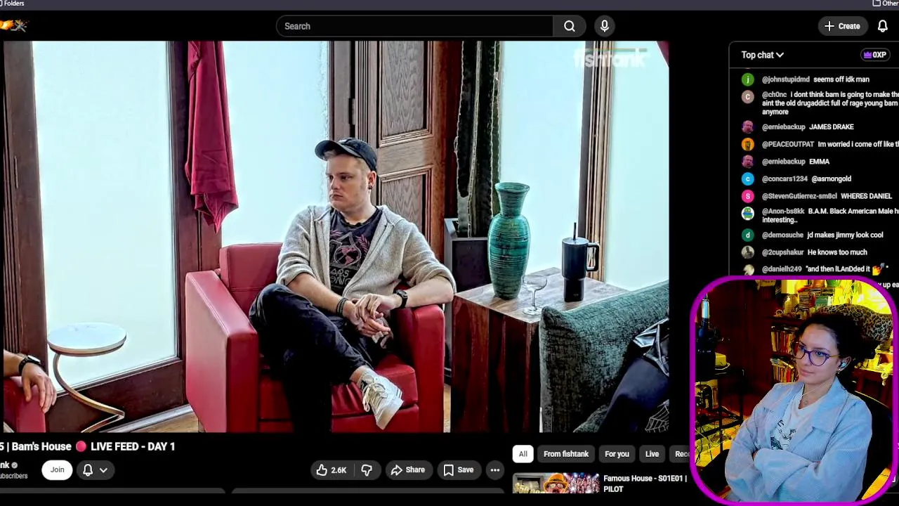Open notifications bell in top bar
This screenshot has height=506, width=899.
tap(882, 26)
